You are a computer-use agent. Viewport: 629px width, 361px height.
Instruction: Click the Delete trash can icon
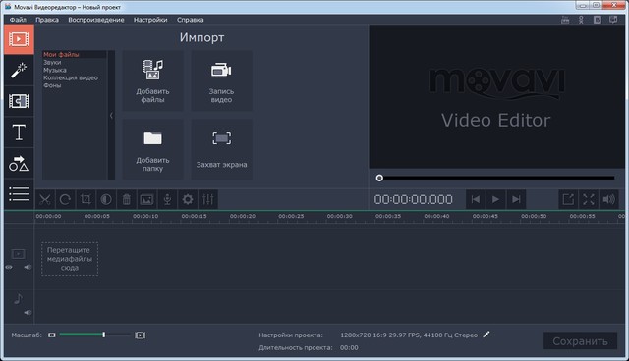click(127, 199)
